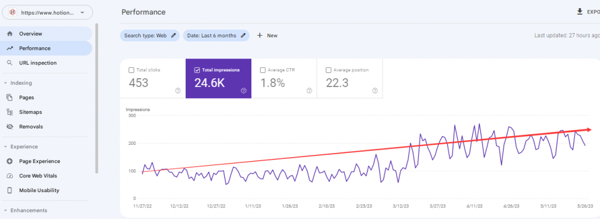Image resolution: width=600 pixels, height=219 pixels.
Task: Click the Date: Last 6 months chip
Action: click(x=216, y=36)
